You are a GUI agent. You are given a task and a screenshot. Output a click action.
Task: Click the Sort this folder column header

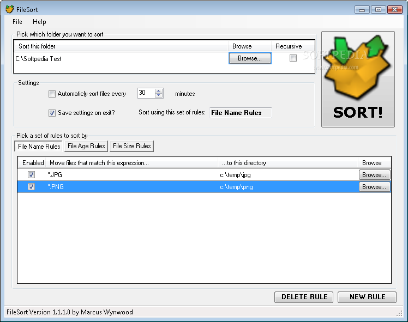pos(121,46)
